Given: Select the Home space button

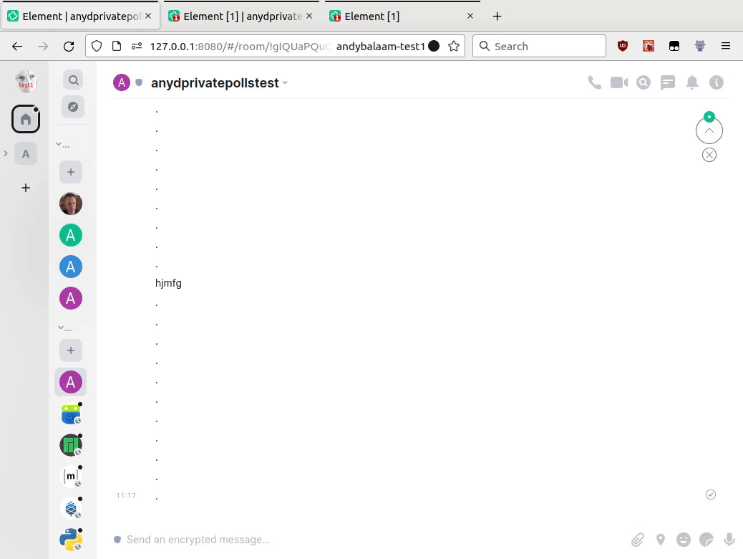Looking at the screenshot, I should 26,119.
